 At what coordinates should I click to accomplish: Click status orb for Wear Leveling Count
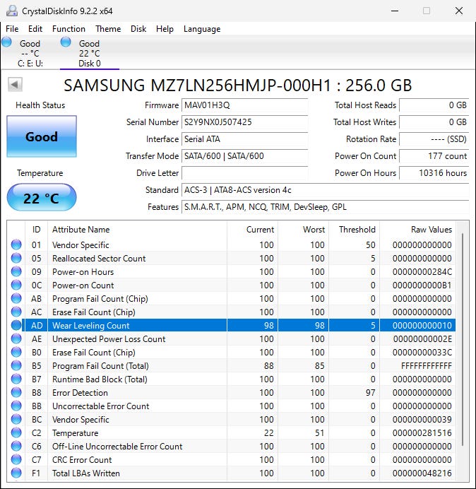pyautogui.click(x=16, y=325)
